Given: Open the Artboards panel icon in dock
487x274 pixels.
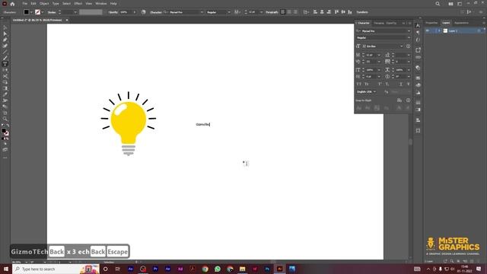Looking at the screenshot, I should 418,131.
